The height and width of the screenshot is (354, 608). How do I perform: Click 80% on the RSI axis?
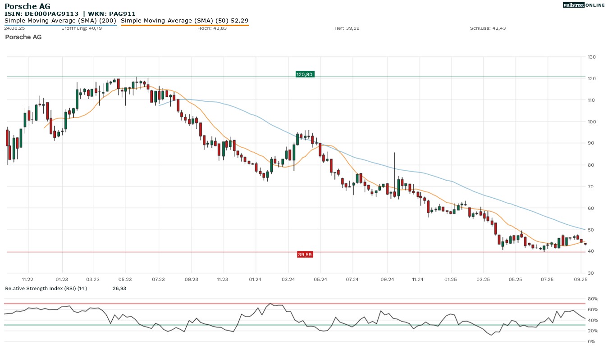tap(593, 299)
